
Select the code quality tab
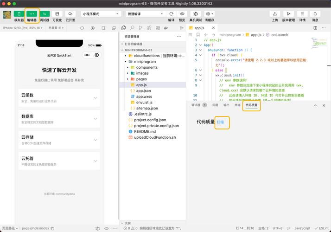(x=251, y=105)
